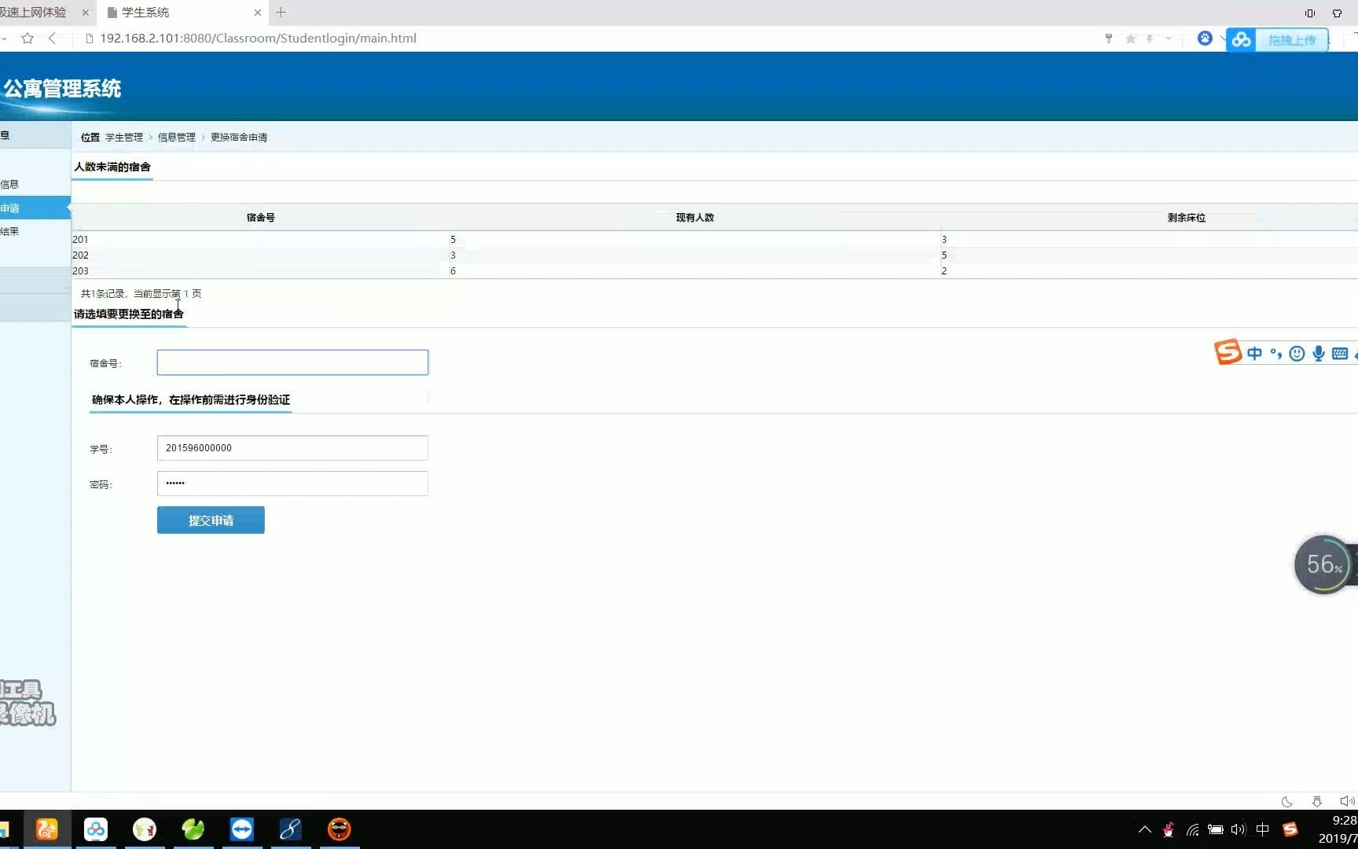Open Sogou input method menu via S logo
1358x849 pixels.
coord(1228,352)
